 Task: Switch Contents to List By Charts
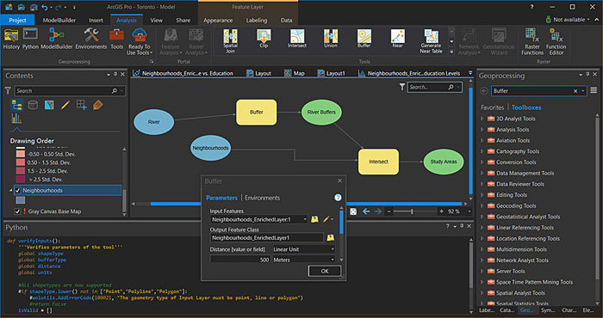17,119
